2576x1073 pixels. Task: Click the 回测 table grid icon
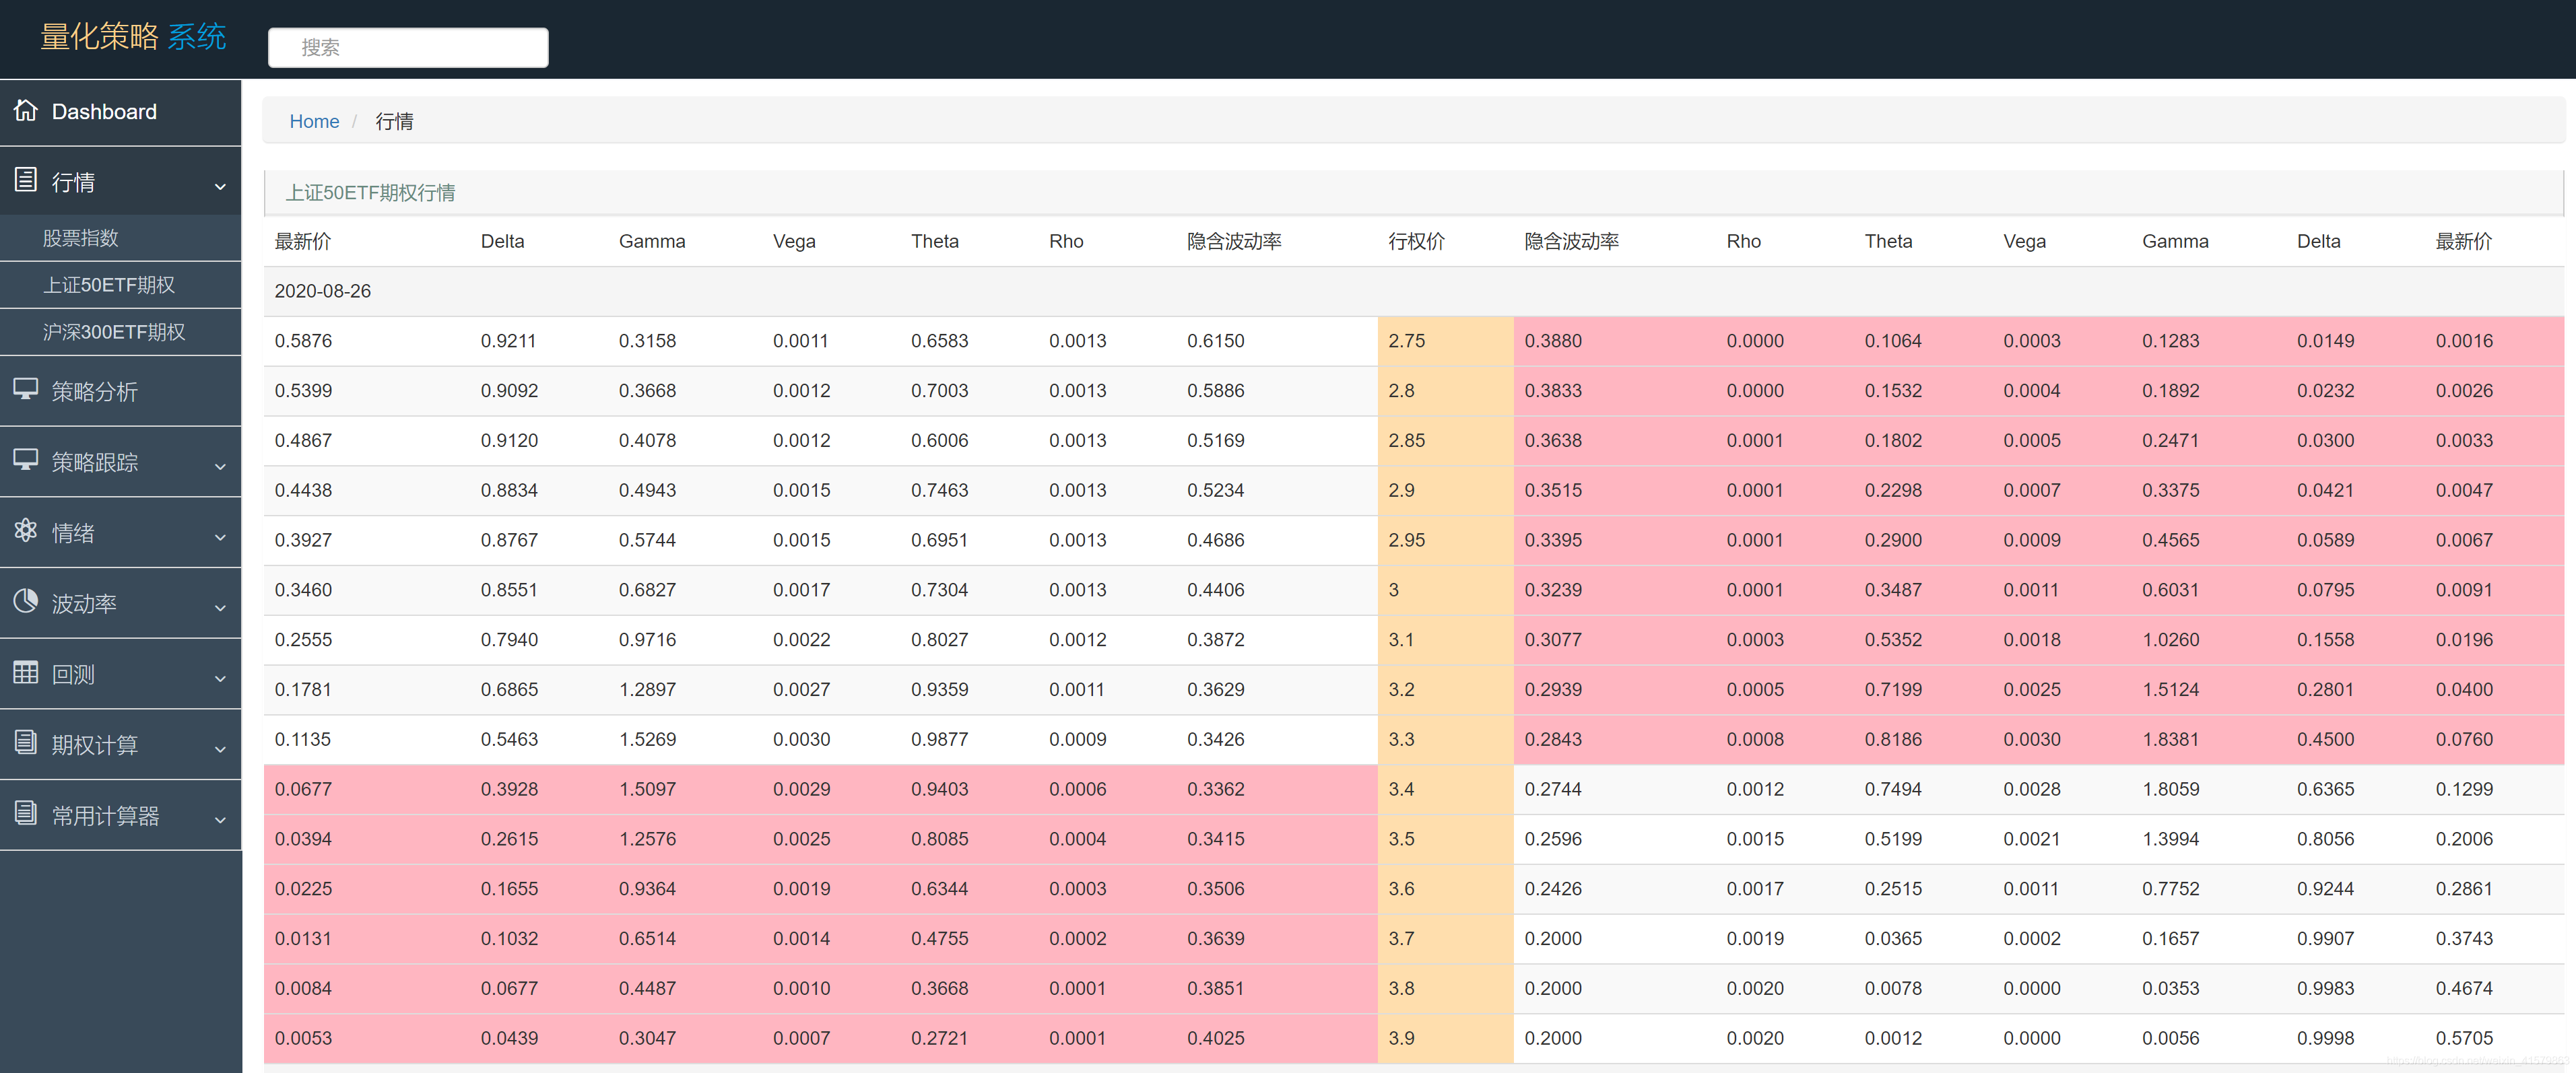(26, 672)
